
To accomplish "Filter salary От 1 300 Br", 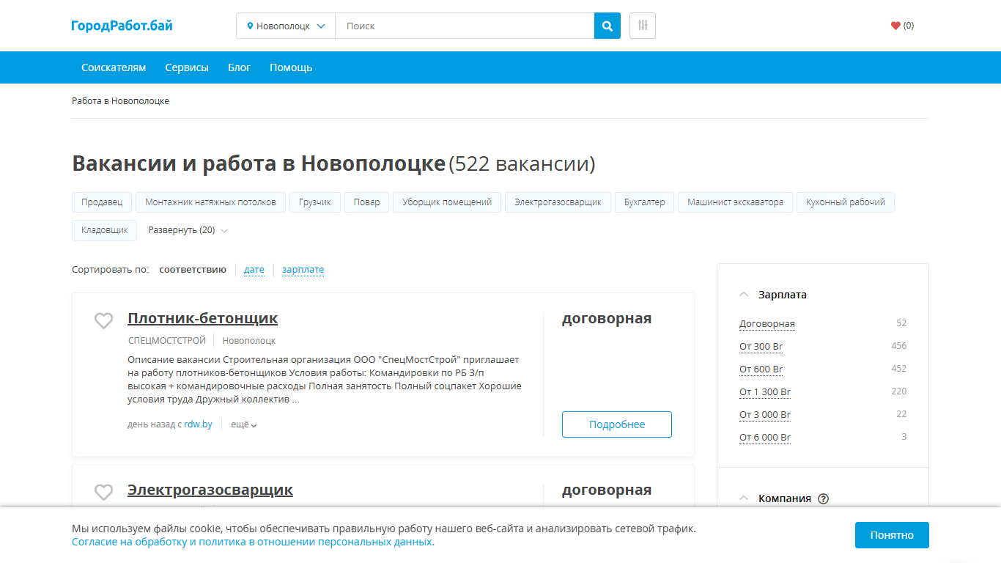I will [x=765, y=392].
